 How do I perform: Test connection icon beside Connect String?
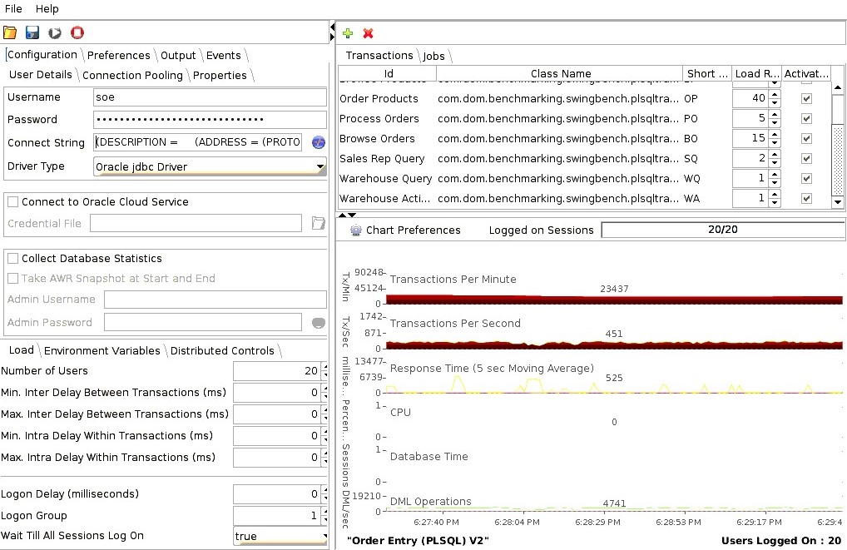coord(318,142)
